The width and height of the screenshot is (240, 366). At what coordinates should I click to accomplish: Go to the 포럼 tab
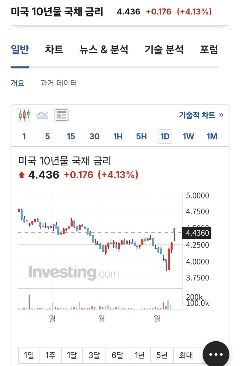209,50
